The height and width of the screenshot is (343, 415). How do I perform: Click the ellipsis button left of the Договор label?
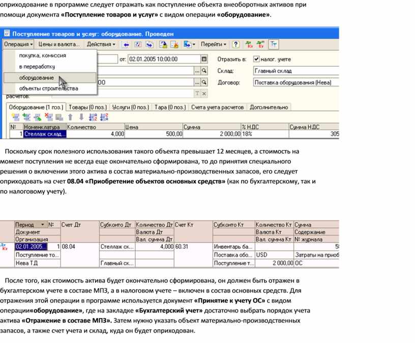(197, 82)
